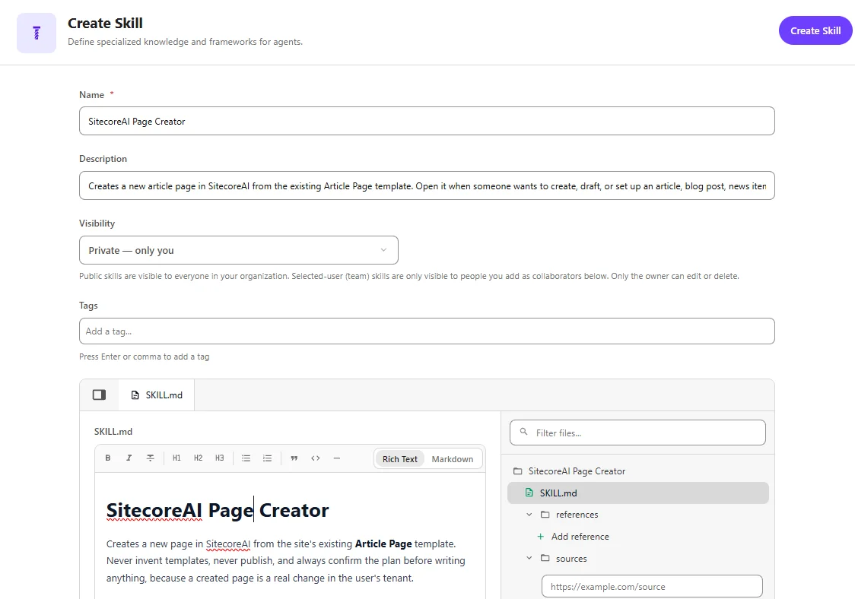Click the source URL input field
The height and width of the screenshot is (599, 855).
652,587
